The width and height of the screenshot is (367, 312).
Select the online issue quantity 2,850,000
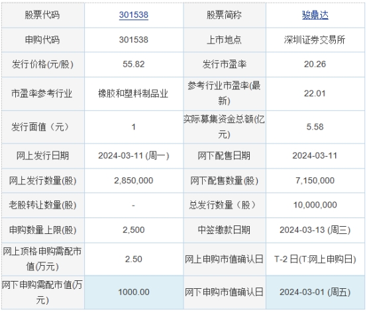click(x=134, y=180)
